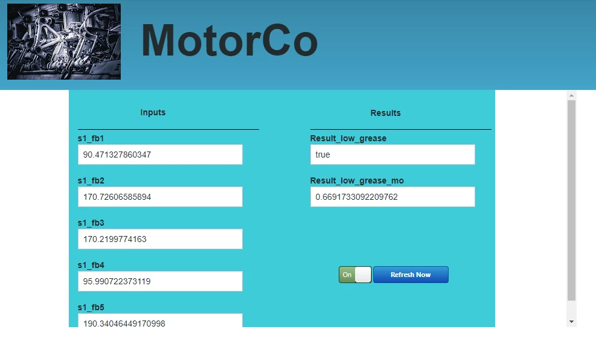Click the s1_fb1 label
Viewport: 596px width, 338px height.
tap(91, 138)
